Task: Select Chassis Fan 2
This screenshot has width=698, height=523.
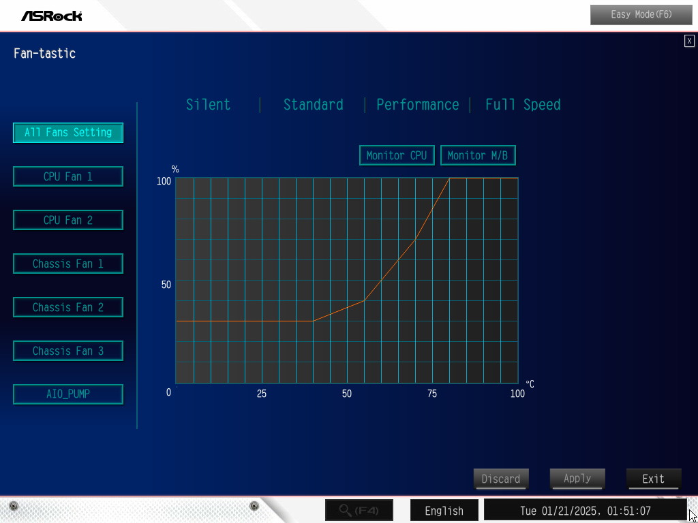Action: click(68, 307)
